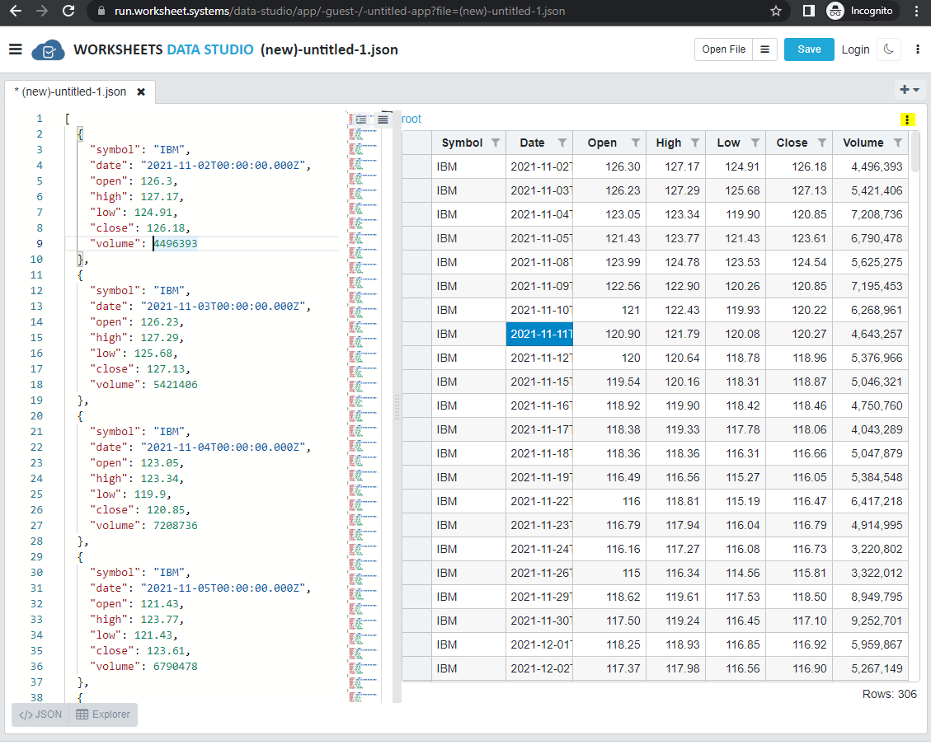The width and height of the screenshot is (931, 745).
Task: Switch to the Explorer view toggle
Action: click(x=102, y=715)
